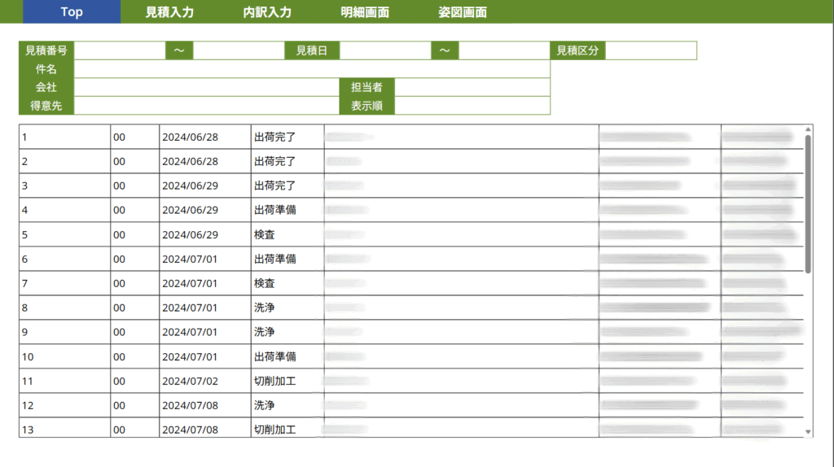Click the 見積区分 input field
This screenshot has height=467, width=834.
pos(651,50)
